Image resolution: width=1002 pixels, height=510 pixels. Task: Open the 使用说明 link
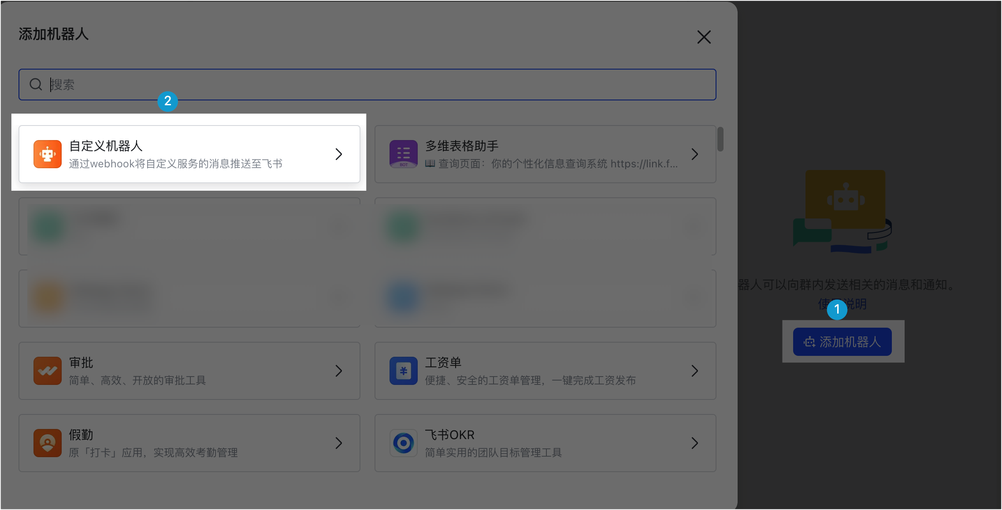click(843, 303)
